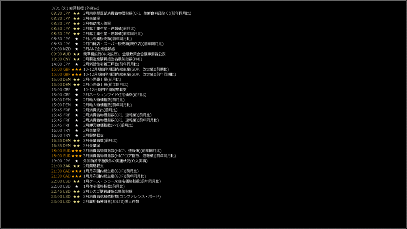This screenshot has height=229, width=407.
Task: Open the 2月雇用動態調査(JOLTS)求人件数 entry
Action: [111, 202]
